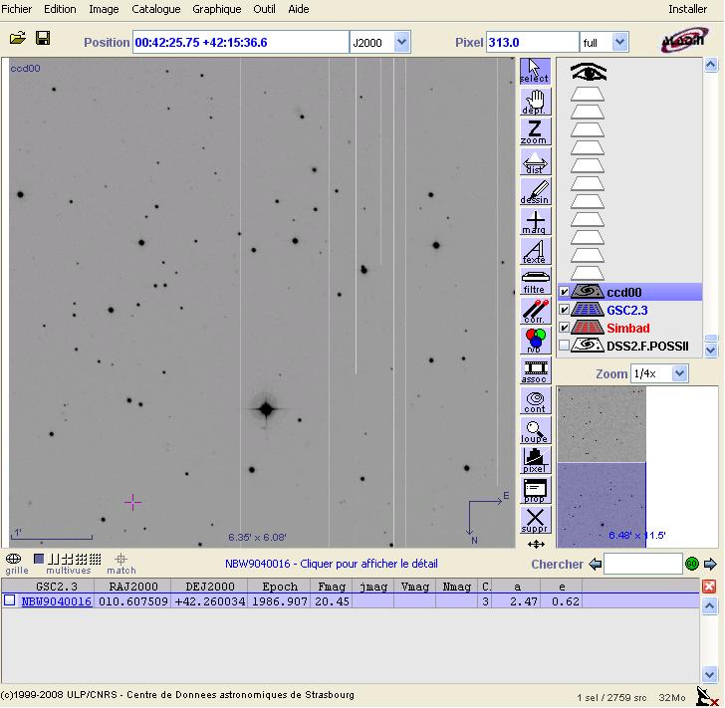The height and width of the screenshot is (708, 725).
Task: Activate the dépl. pan hand tool
Action: coord(535,102)
